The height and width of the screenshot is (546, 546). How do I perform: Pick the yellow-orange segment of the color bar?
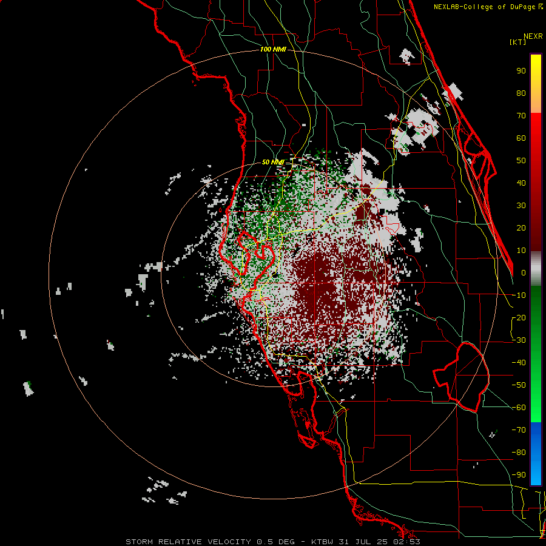[x=536, y=84]
